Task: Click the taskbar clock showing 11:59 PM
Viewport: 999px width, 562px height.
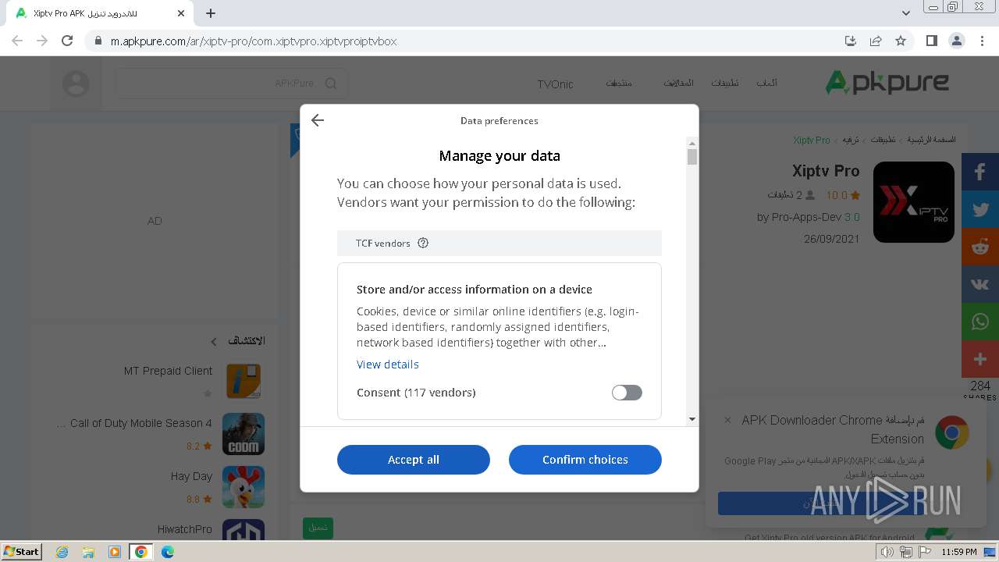Action: (958, 552)
